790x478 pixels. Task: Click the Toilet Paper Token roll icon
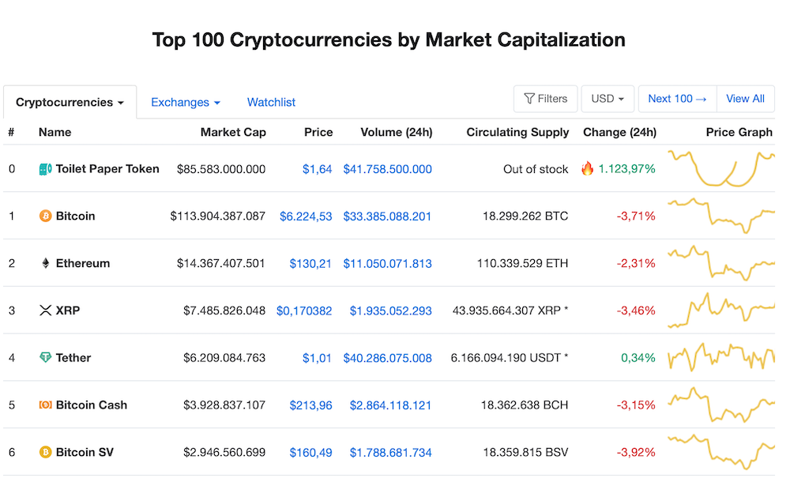(45, 169)
